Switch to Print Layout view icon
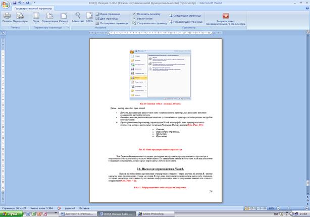The width and height of the screenshot is (310, 217). click(x=247, y=208)
